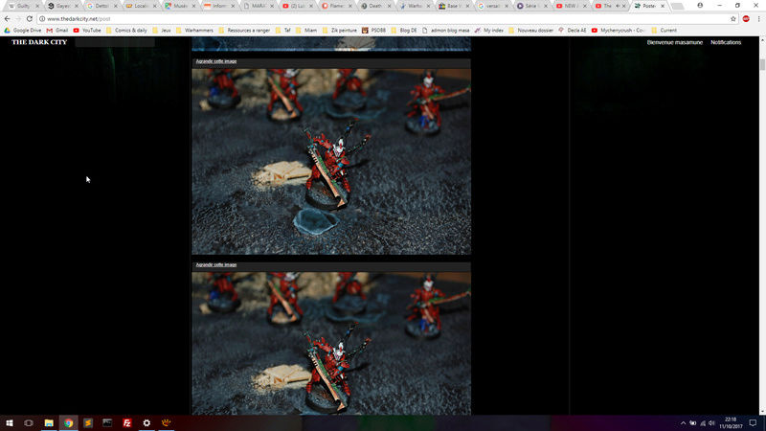The height and width of the screenshot is (431, 766).
Task: Expand the Blog DE bookmarks folder
Action: coord(404,31)
